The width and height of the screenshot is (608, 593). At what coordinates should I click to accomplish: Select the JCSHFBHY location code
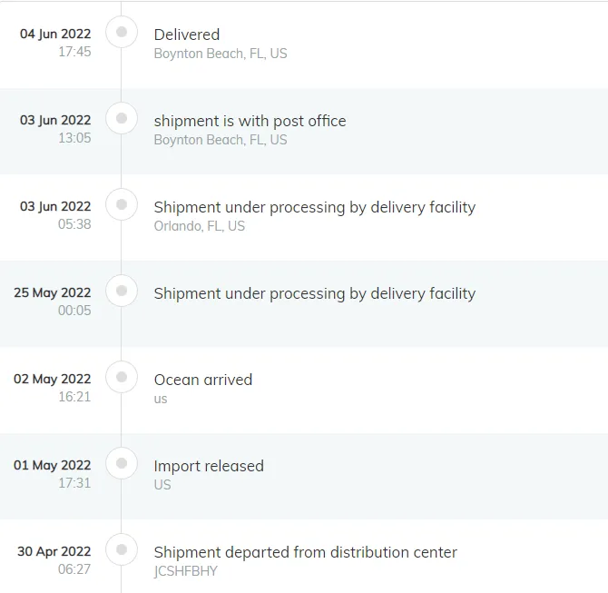186,571
